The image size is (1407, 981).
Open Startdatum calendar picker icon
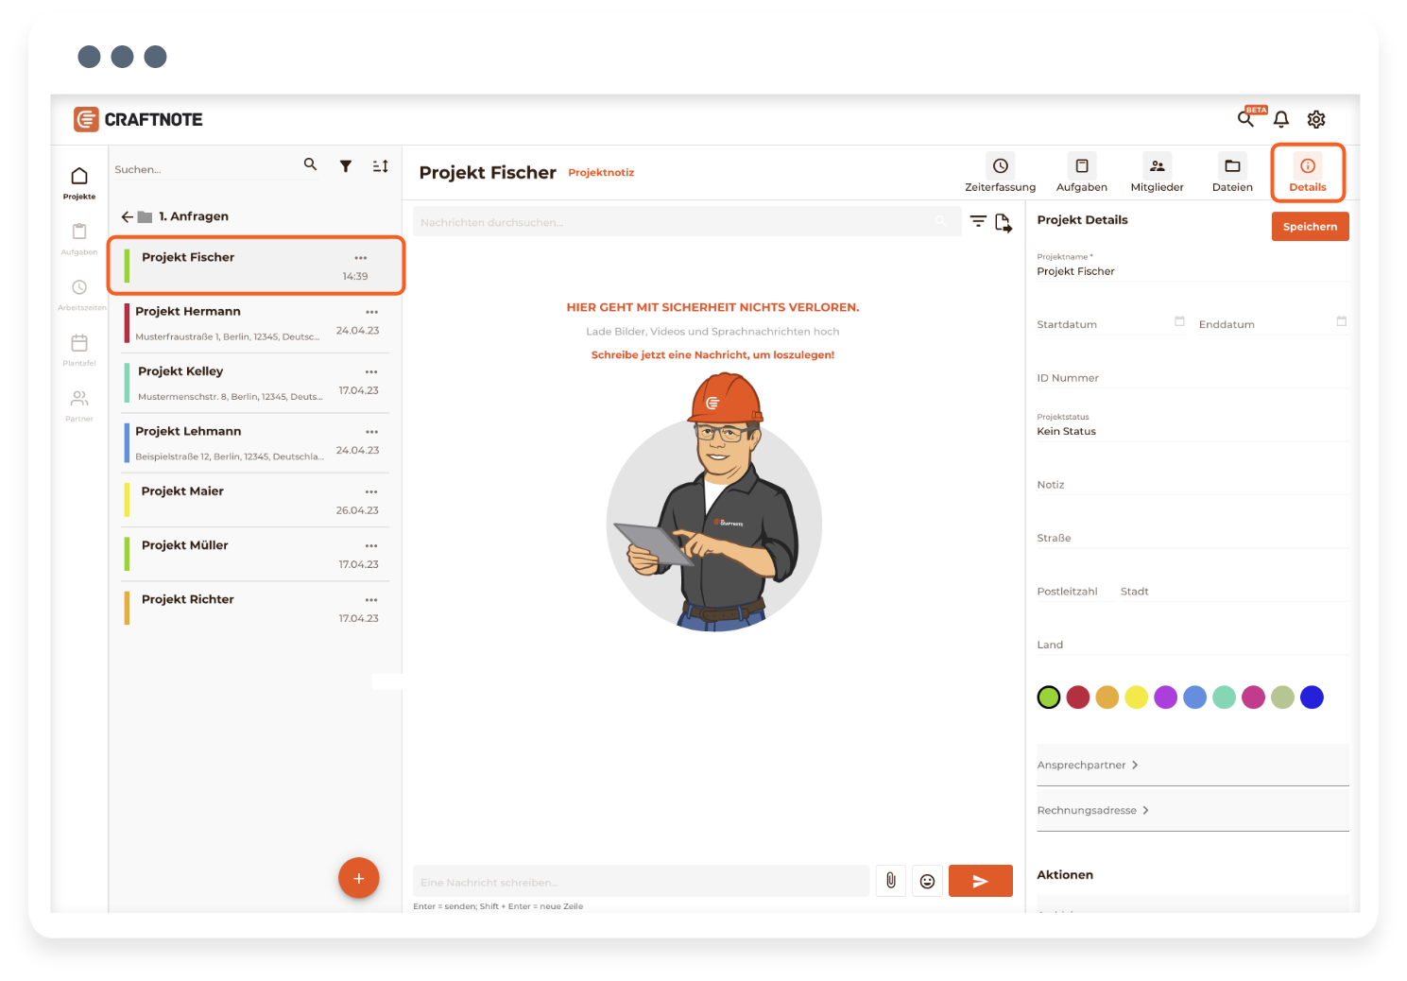[1179, 321]
